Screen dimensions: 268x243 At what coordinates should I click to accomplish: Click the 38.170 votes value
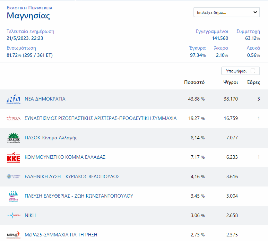pyautogui.click(x=231, y=99)
